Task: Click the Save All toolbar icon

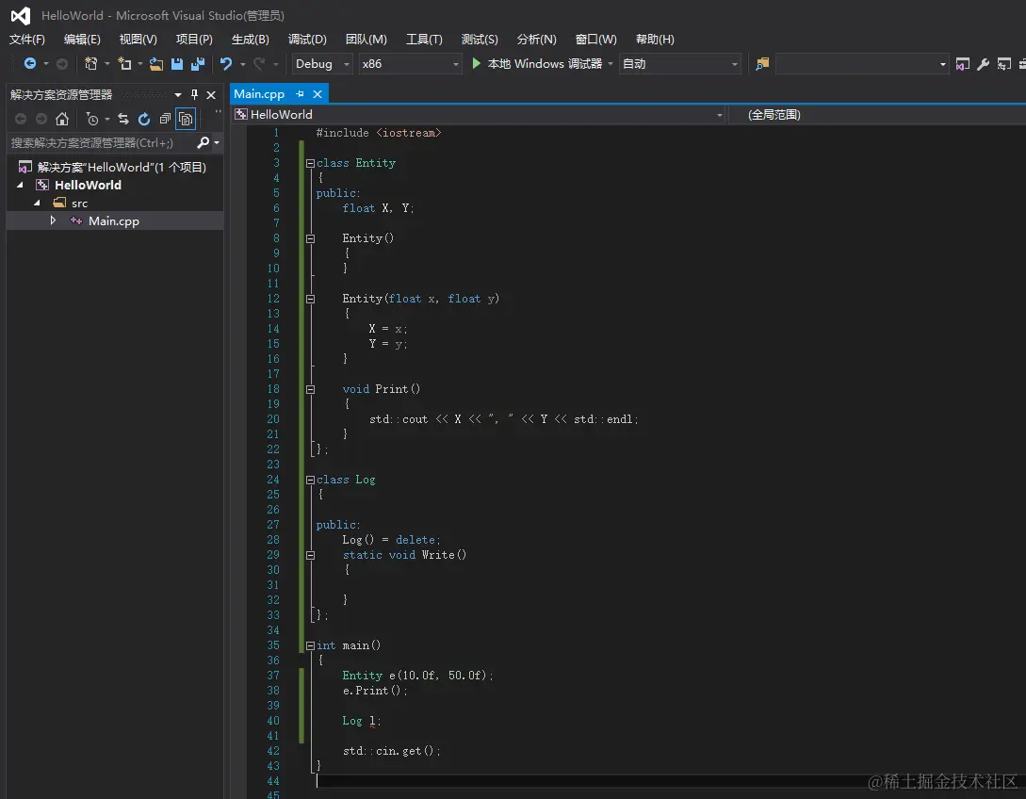Action: (198, 64)
